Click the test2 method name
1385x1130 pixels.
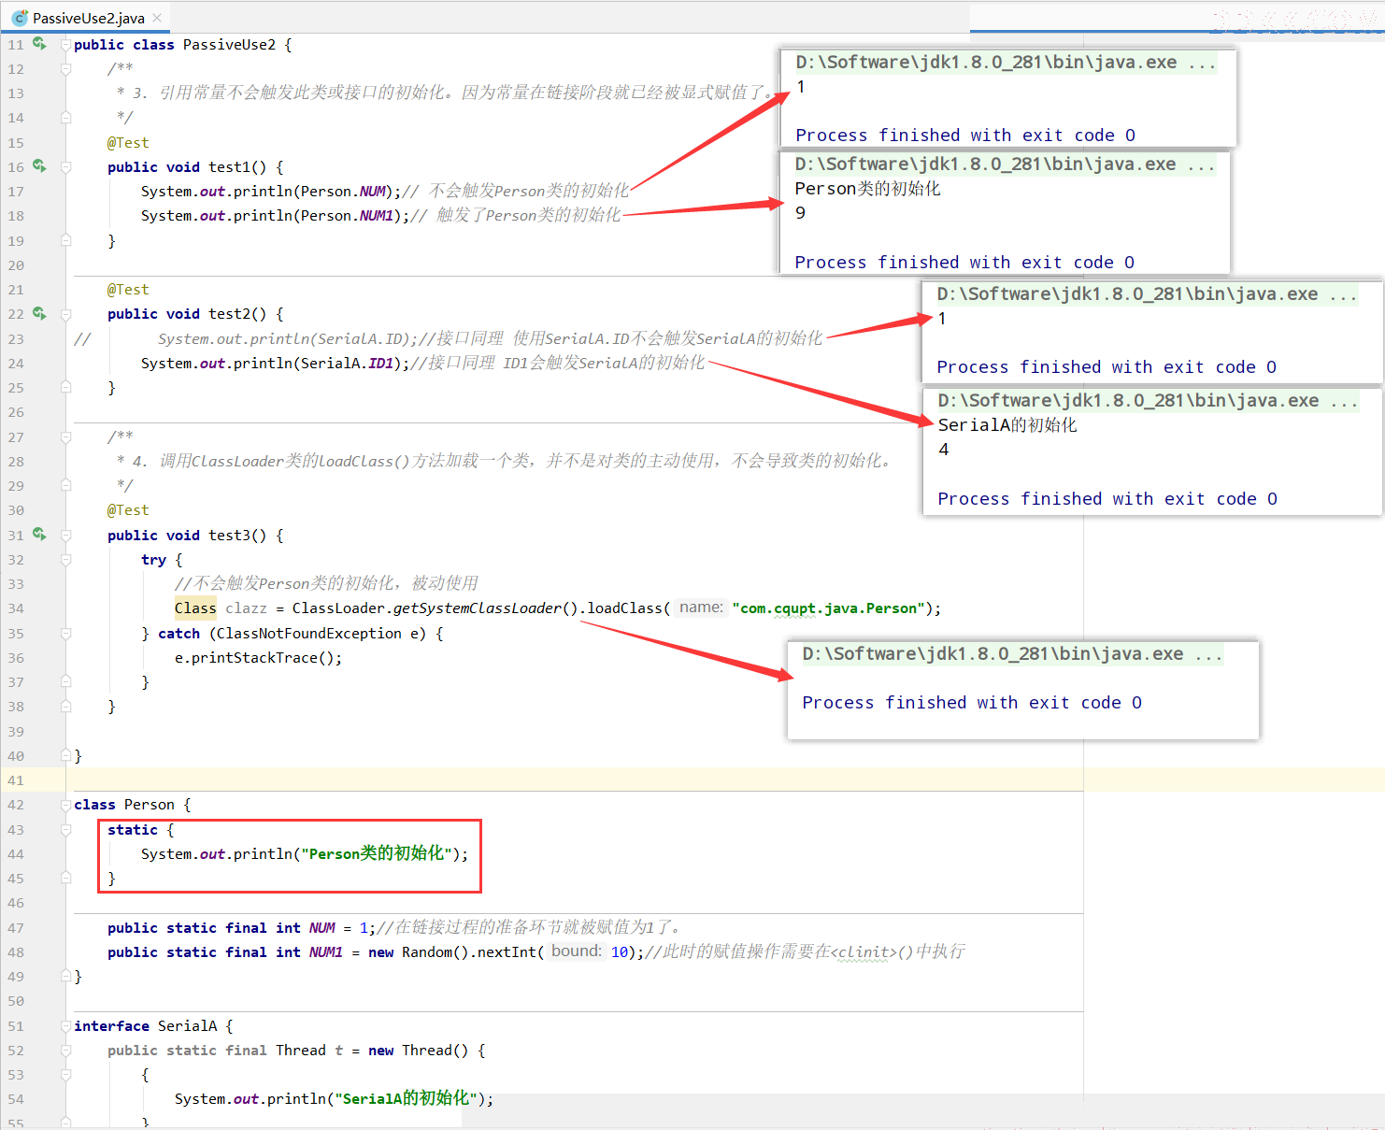[229, 314]
